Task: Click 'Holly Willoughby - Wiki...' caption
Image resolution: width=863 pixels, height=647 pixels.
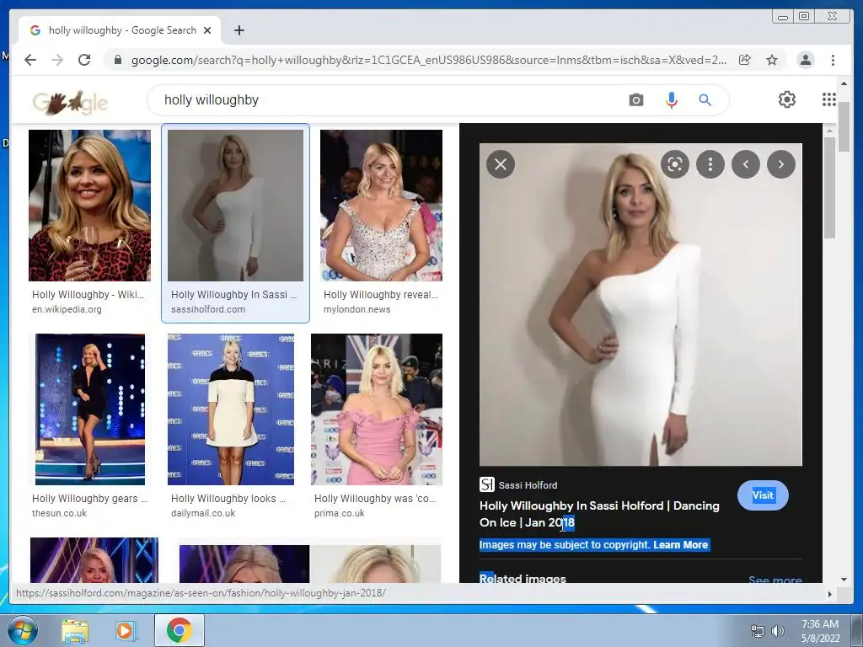Action: 88,295
